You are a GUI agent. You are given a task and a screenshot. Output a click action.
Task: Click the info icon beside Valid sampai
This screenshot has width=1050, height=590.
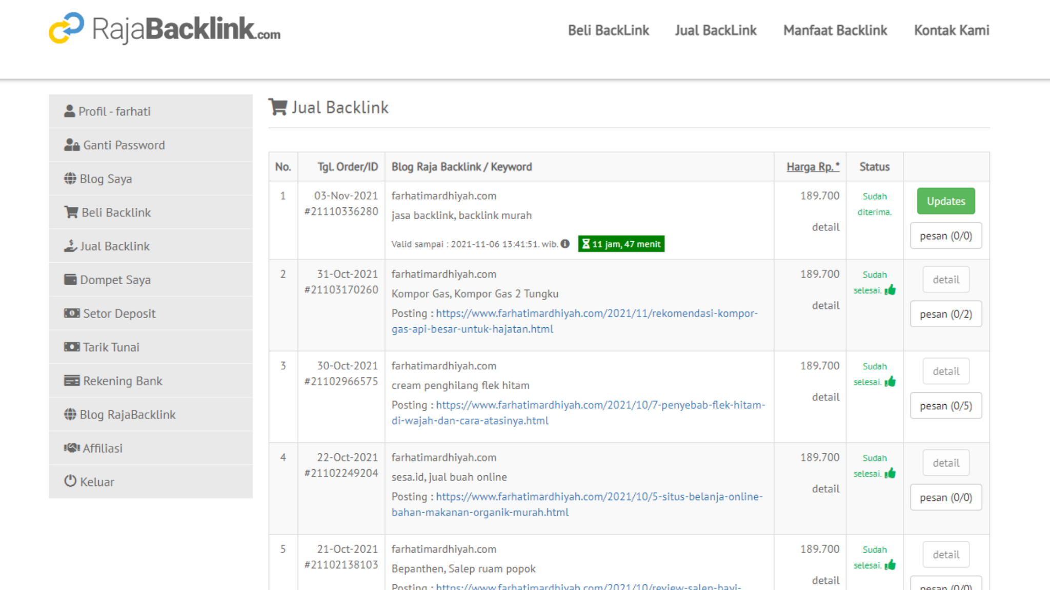(565, 244)
